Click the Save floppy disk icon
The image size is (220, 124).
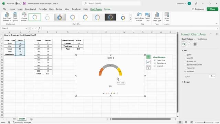[24, 3]
